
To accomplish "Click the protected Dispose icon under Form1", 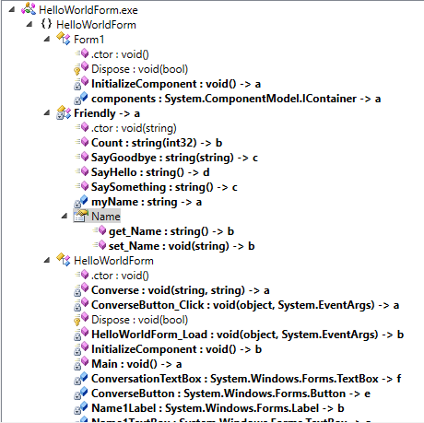I will (x=81, y=69).
